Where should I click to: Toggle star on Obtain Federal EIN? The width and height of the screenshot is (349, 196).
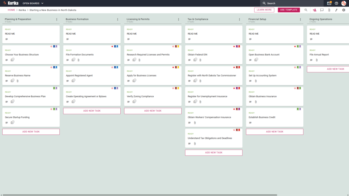click(x=234, y=46)
